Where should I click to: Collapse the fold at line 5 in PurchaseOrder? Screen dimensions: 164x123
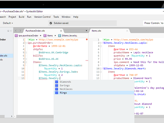26,53
